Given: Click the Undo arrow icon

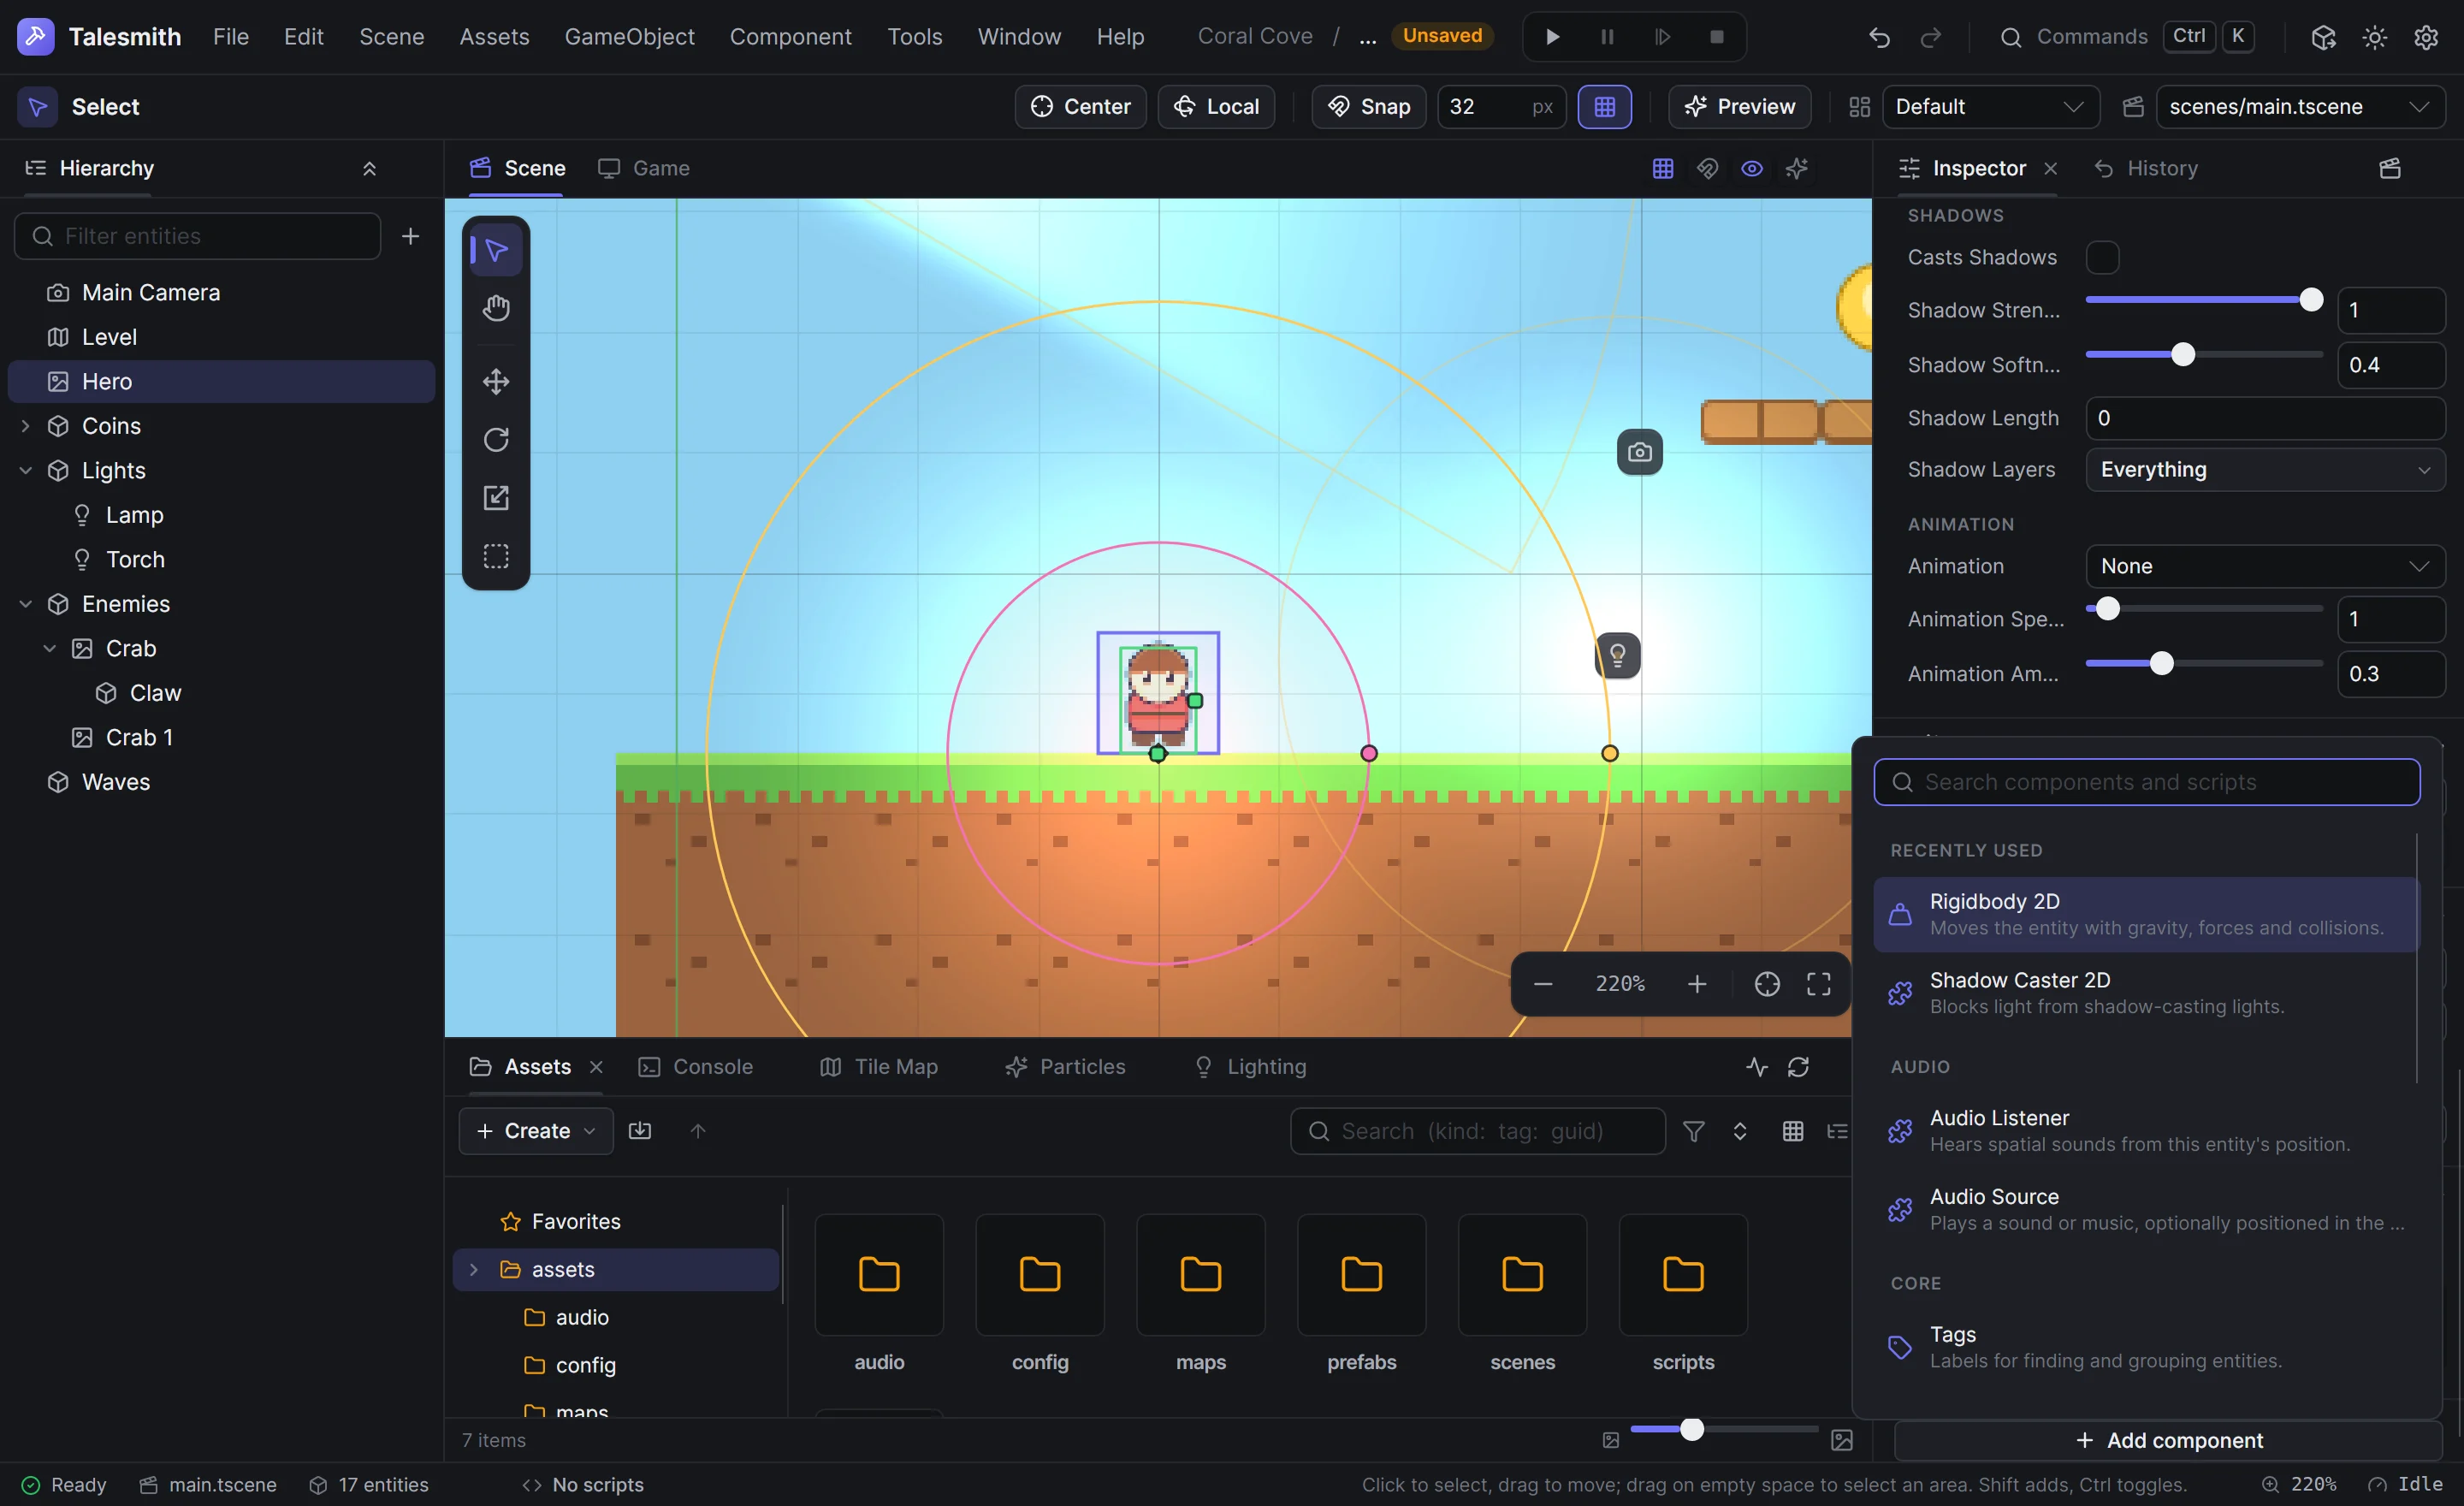Looking at the screenshot, I should [x=1879, y=37].
